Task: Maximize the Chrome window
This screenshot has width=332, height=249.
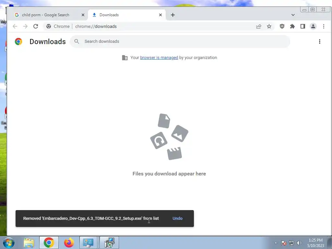Action: [313, 10]
